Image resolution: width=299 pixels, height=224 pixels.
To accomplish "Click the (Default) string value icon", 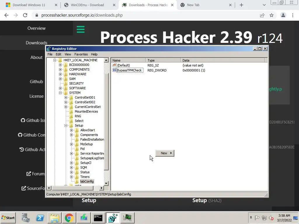I will point(114,65).
